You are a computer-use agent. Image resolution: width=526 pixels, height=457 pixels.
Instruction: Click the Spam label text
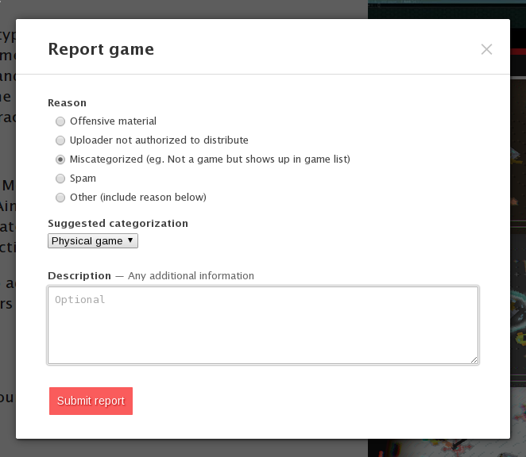pyautogui.click(x=83, y=179)
